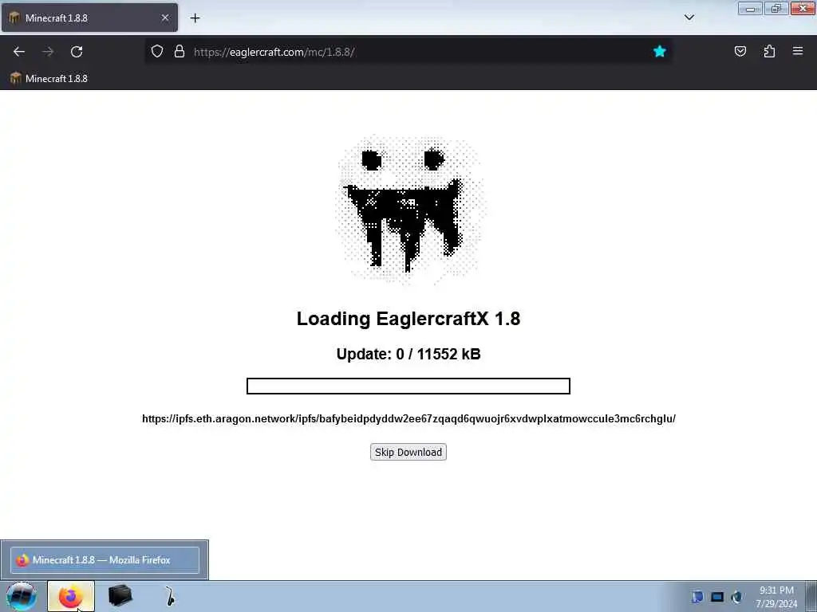Click the system tray network monitor icon
This screenshot has height=612, width=817.
717,597
